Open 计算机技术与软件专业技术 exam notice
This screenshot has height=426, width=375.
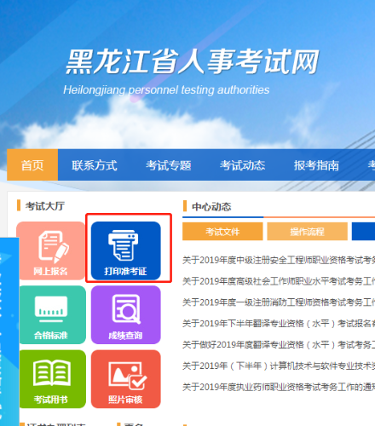[279, 366]
